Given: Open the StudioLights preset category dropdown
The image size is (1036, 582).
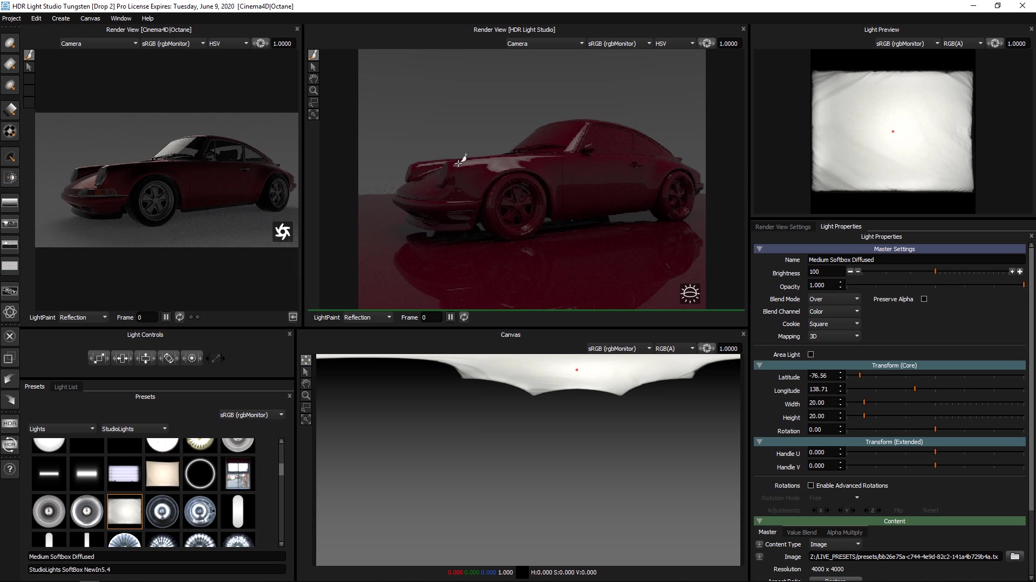Looking at the screenshot, I should tap(134, 429).
